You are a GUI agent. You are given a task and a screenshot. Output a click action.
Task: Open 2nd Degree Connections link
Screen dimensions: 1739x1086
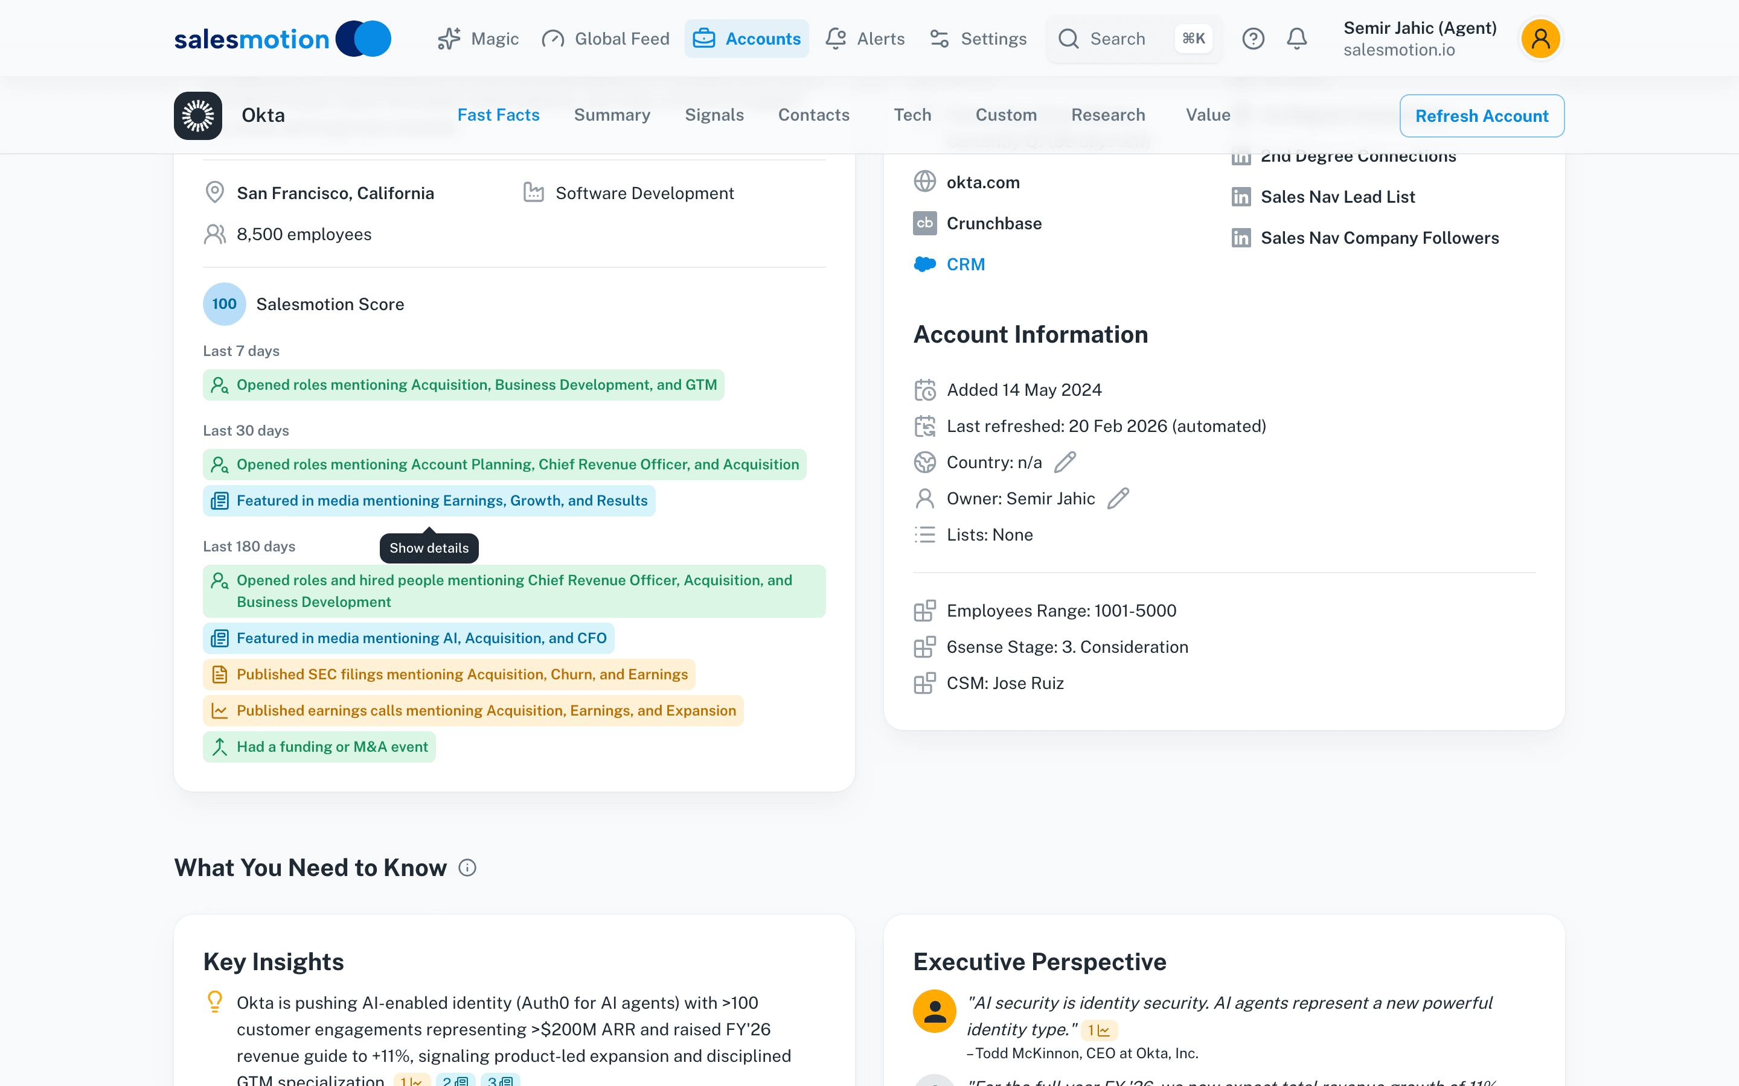coord(1358,157)
